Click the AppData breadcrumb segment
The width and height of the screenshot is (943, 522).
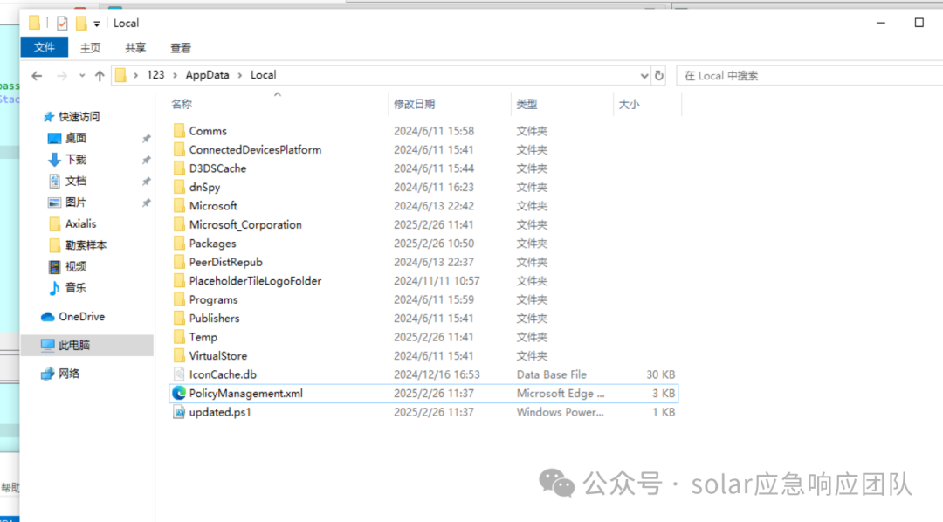coord(207,75)
